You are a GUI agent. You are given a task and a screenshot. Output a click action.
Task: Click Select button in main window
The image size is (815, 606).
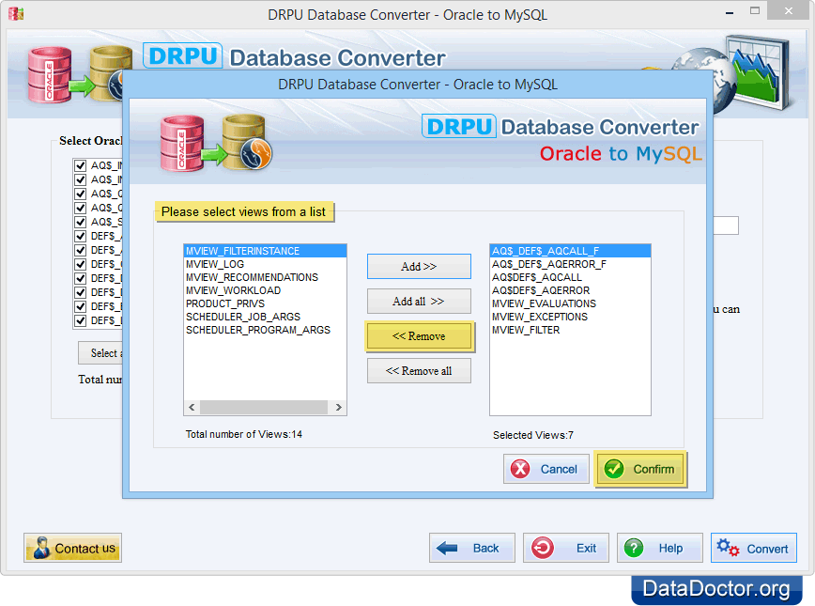[x=100, y=353]
